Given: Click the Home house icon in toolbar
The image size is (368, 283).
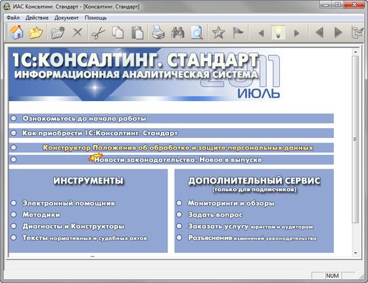Looking at the screenshot, I should tap(16, 32).
